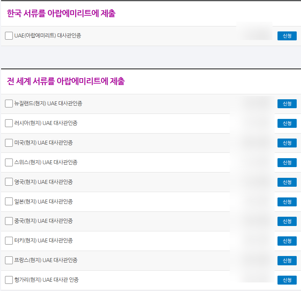The height and width of the screenshot is (291, 301).
Task: Check the 스위스(현지) UAE 대사관인증 box
Action: click(x=9, y=162)
